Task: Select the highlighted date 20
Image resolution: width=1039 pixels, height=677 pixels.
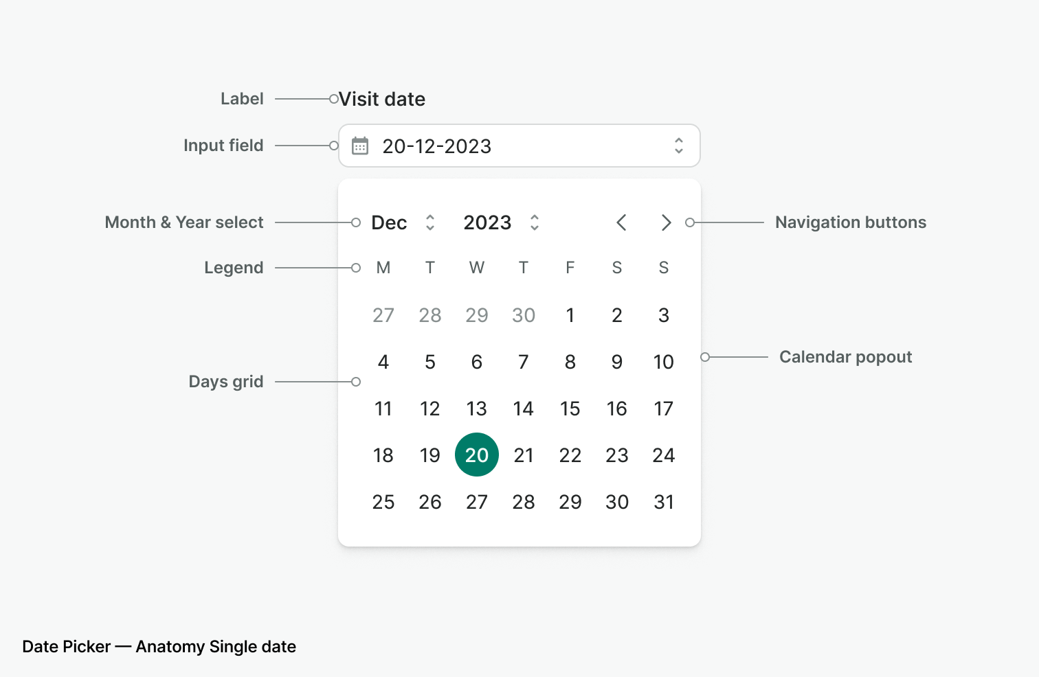Action: tap(476, 455)
